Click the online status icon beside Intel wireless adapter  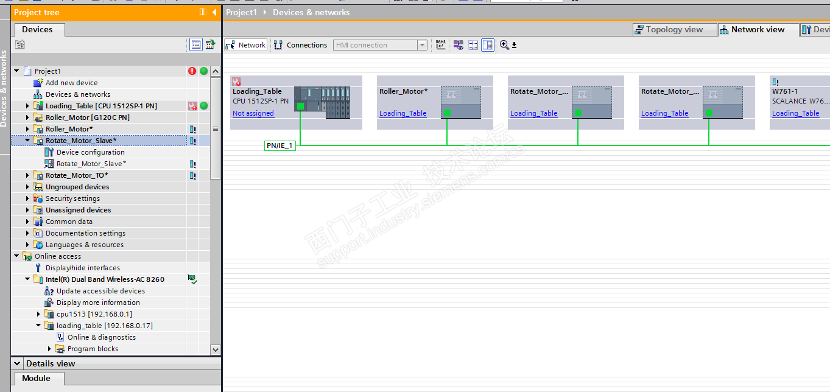[192, 279]
